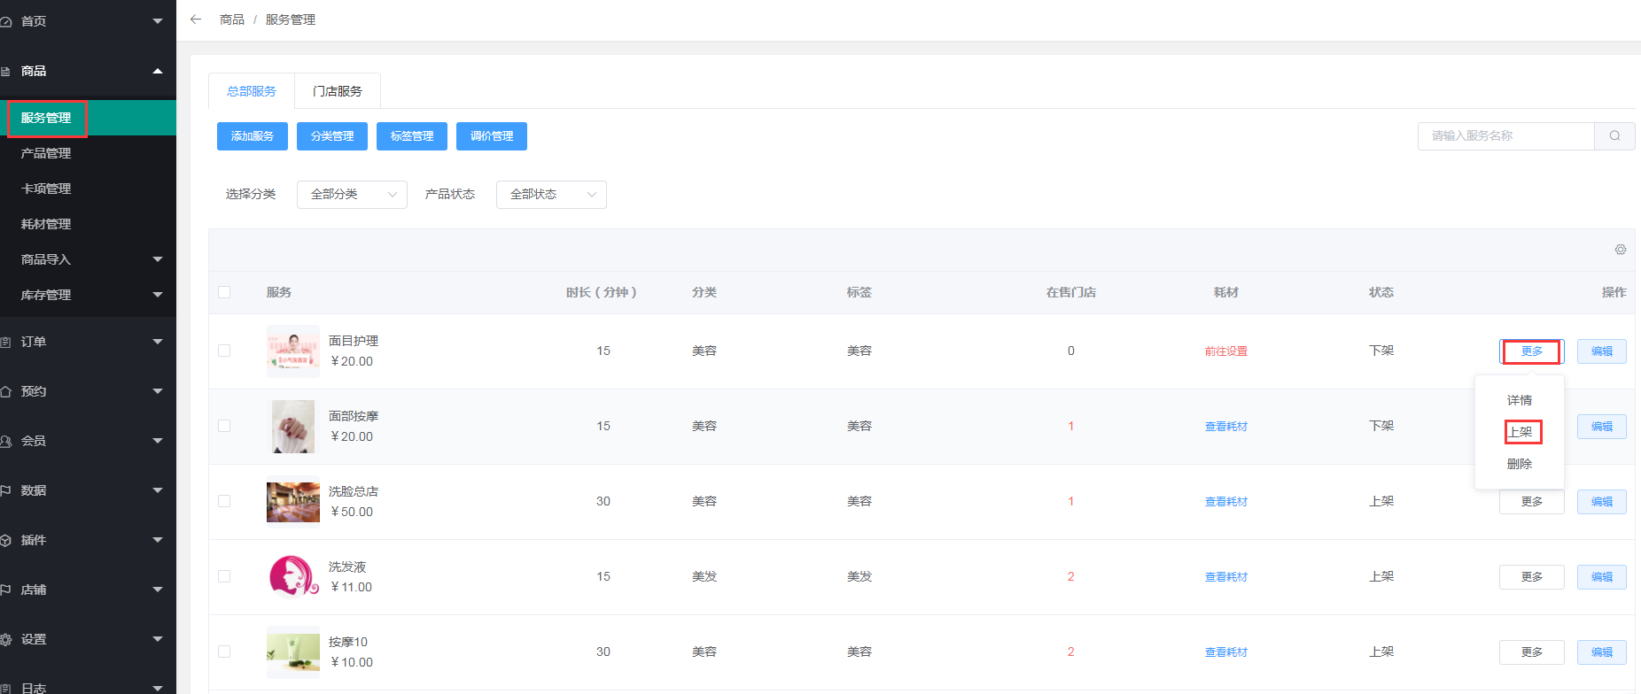Screen dimensions: 1641x694
Task: Click 在售门店 count for 按摩10
Action: [x=1070, y=652]
